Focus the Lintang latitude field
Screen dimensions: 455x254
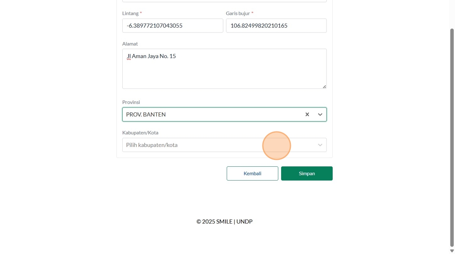coord(173,26)
